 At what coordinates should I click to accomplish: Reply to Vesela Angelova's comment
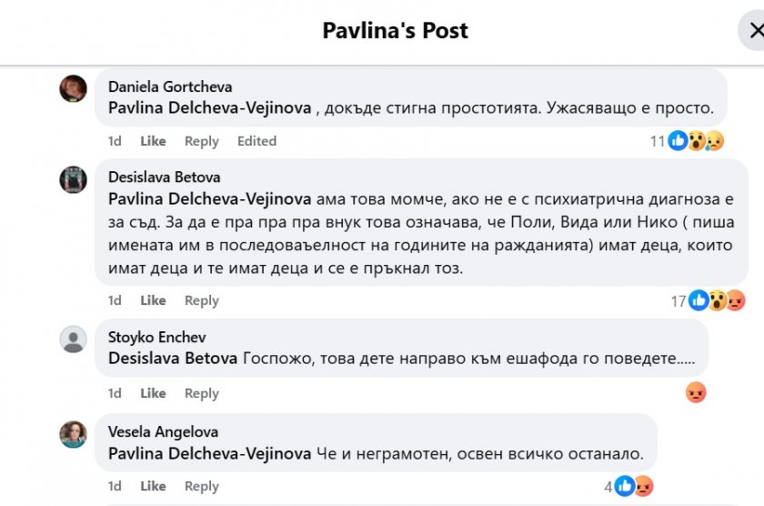(201, 486)
